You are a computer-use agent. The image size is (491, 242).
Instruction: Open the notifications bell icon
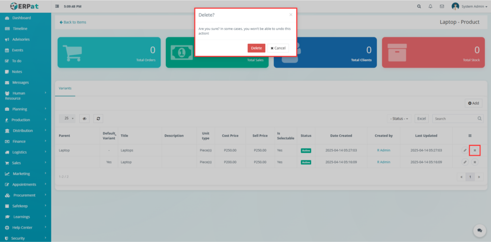click(x=430, y=6)
